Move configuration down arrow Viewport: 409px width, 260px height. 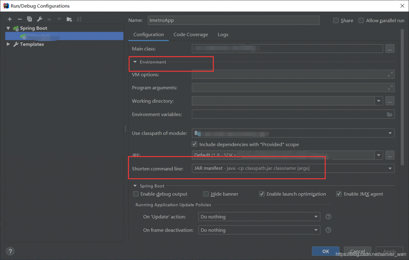[x=59, y=19]
